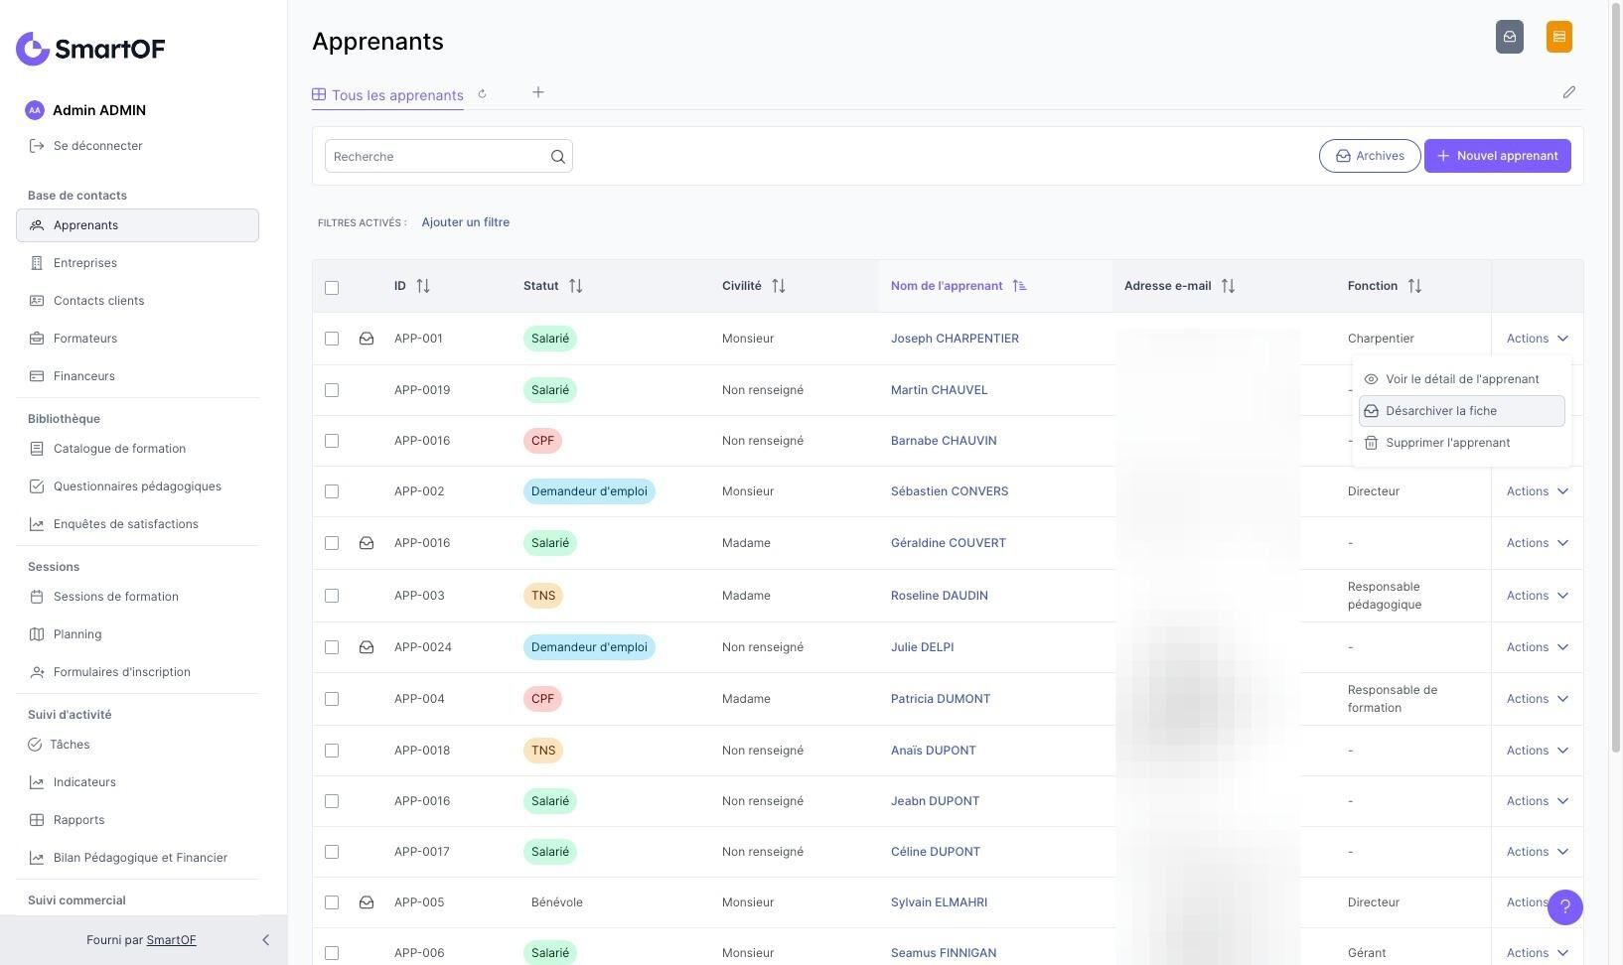Expand Actions for Patricia DUMONT row
This screenshot has height=965, width=1623.
tap(1538, 699)
